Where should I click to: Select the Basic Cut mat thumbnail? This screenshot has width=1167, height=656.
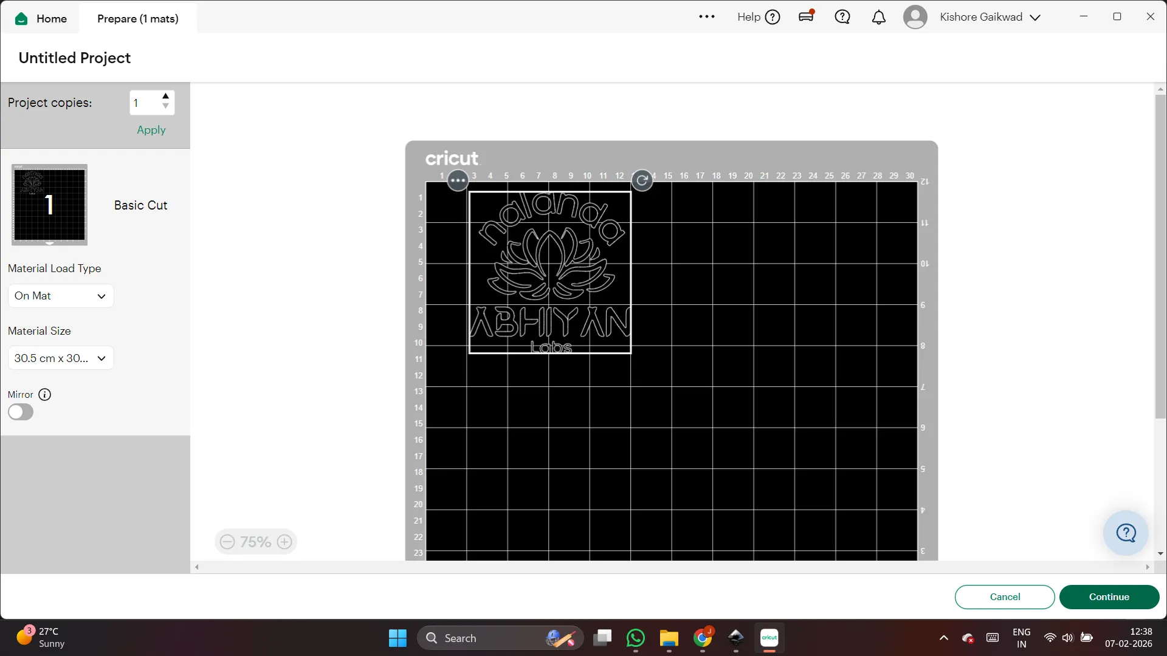(50, 205)
